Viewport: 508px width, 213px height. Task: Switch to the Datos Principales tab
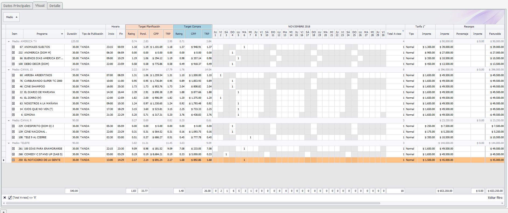tap(17, 6)
